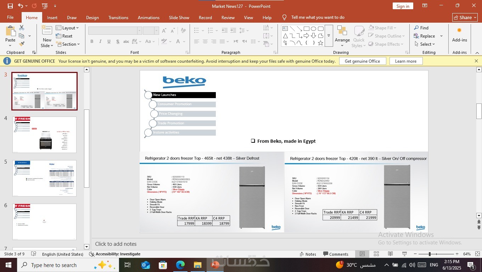This screenshot has width=482, height=272.
Task: Open the Comments pane
Action: pyautogui.click(x=336, y=254)
